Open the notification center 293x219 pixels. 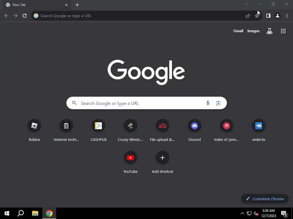(284, 214)
